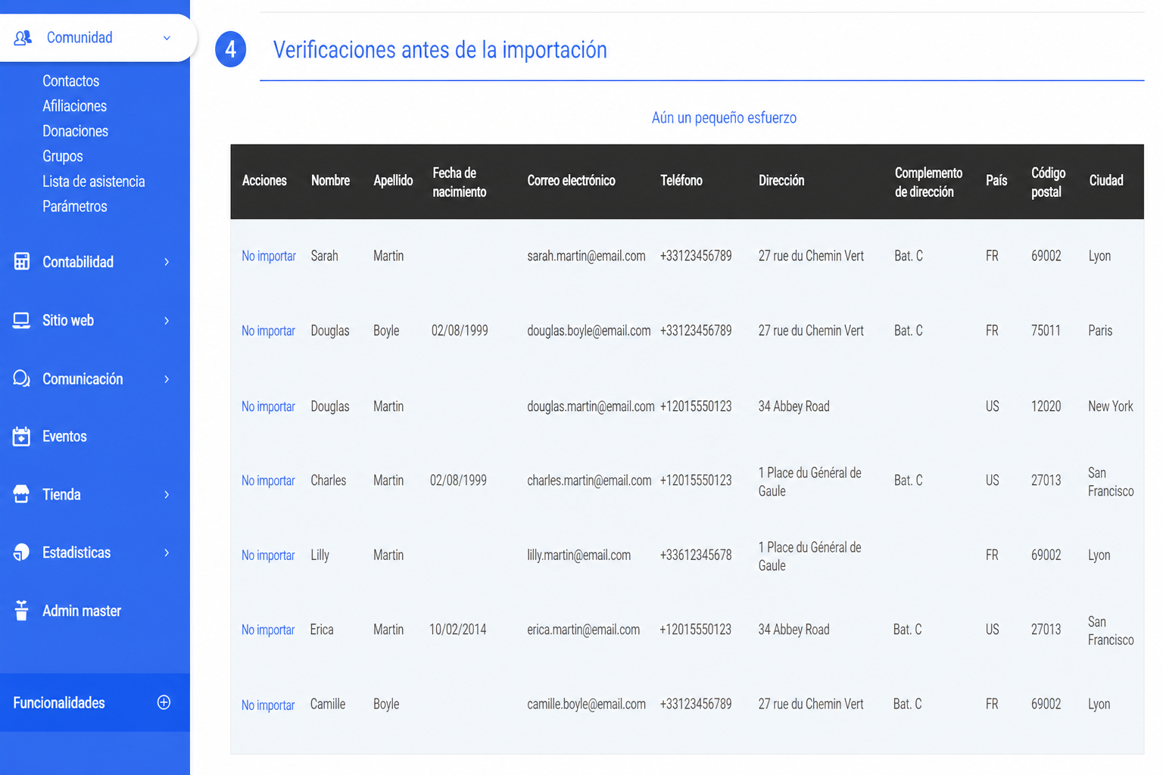This screenshot has height=775, width=1163.
Task: Expand the Contabilidad submenu arrow
Action: pos(167,262)
